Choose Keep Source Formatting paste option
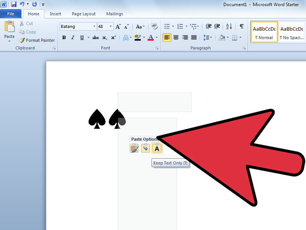Image resolution: width=306 pixels, height=230 pixels. (x=134, y=148)
